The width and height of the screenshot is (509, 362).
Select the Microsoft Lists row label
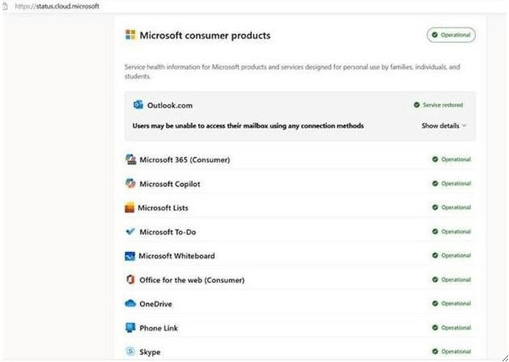click(163, 207)
